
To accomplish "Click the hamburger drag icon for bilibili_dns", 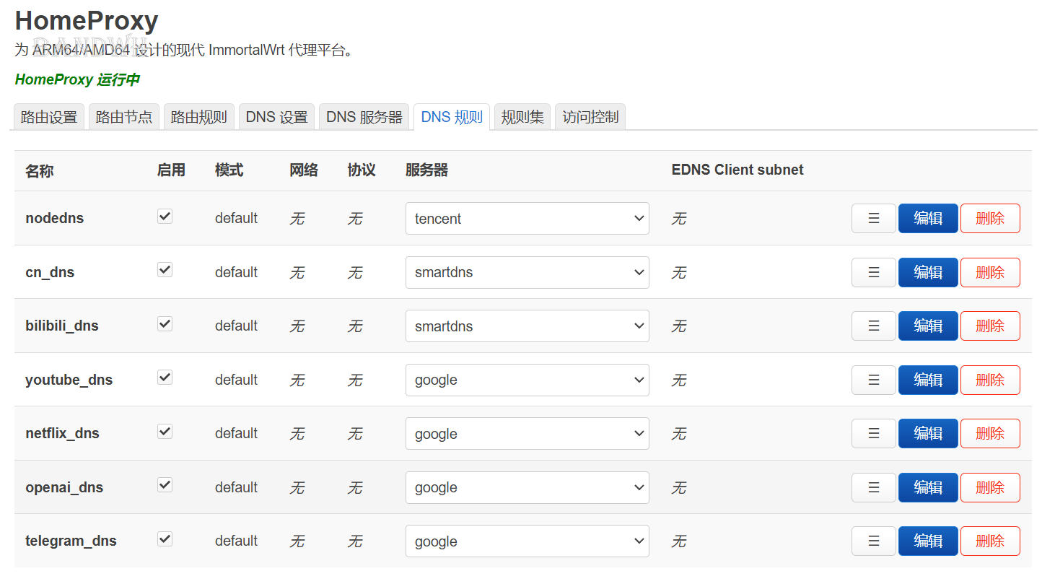I will click(873, 326).
